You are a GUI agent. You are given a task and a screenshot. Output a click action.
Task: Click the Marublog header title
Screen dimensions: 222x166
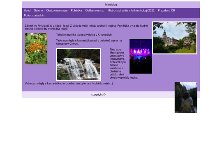(111, 5)
